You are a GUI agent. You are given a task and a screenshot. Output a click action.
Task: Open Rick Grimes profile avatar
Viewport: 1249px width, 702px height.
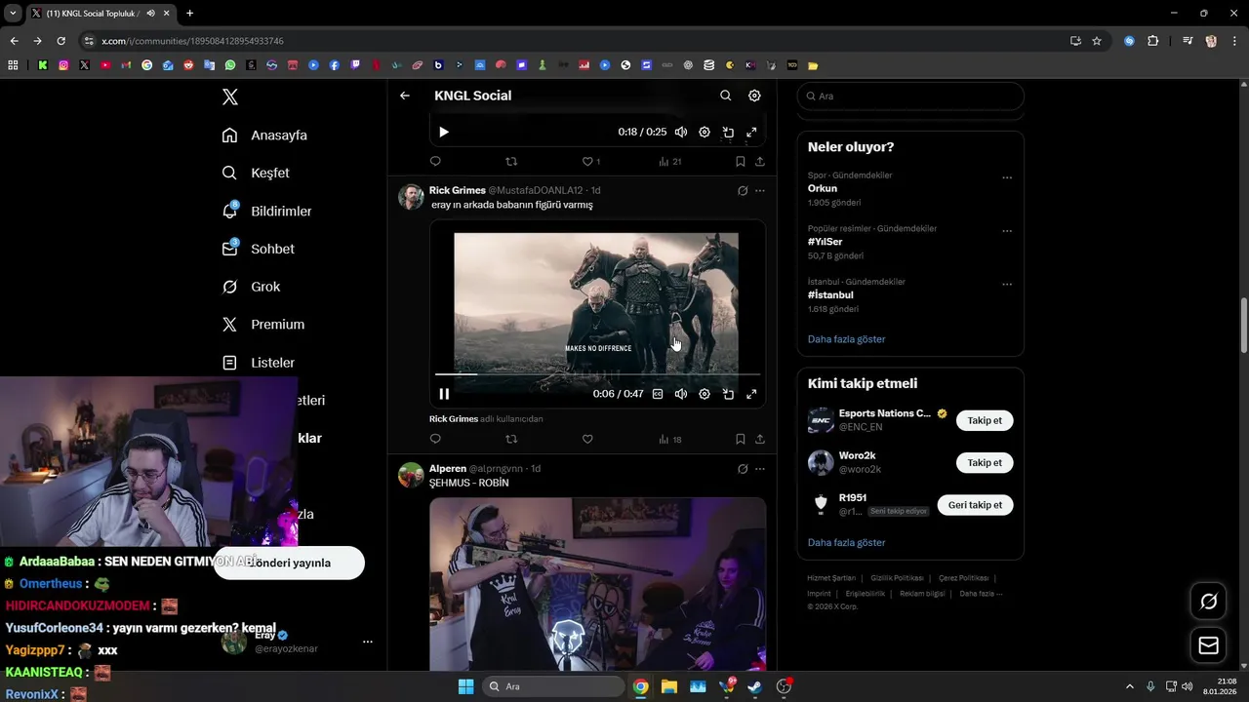coord(411,197)
